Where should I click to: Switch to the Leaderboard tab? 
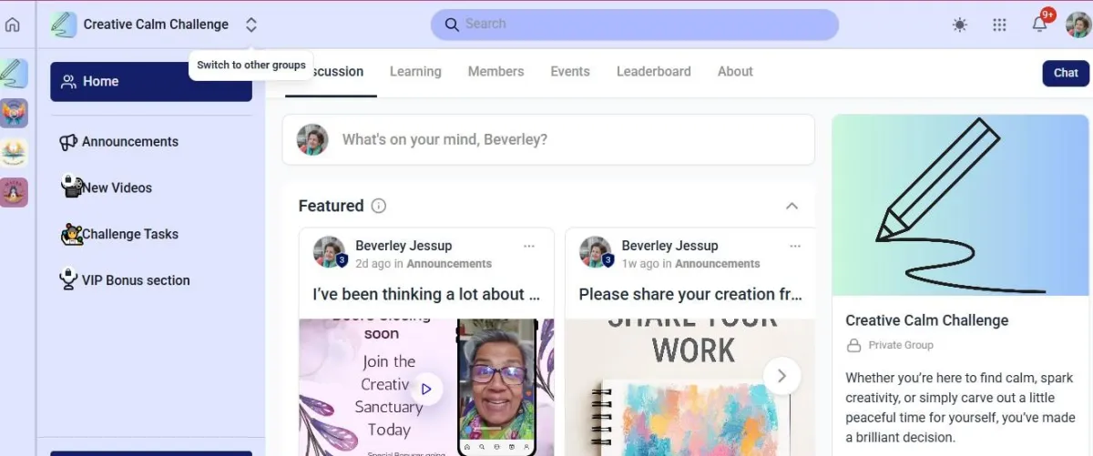tap(653, 71)
